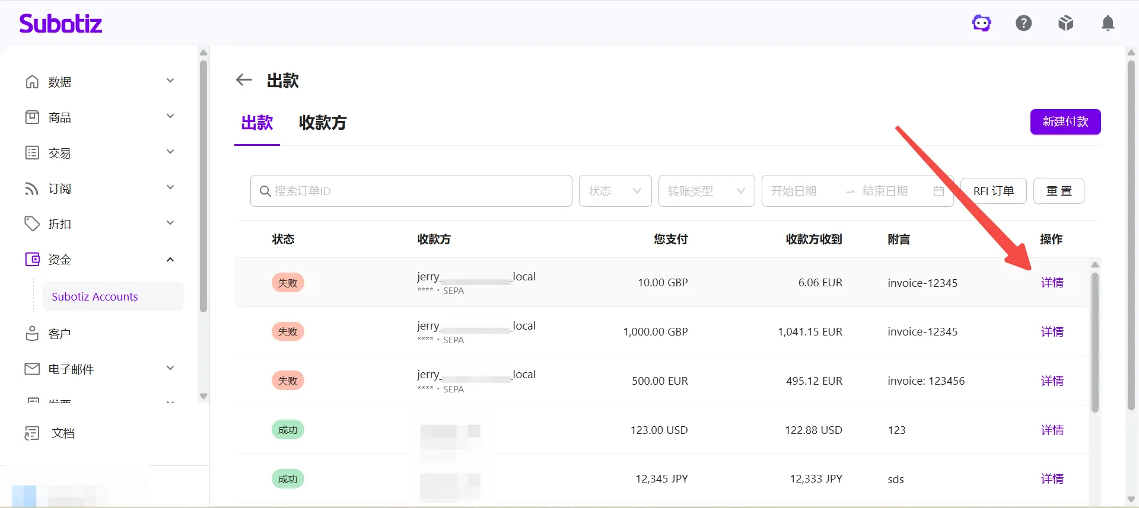Open 详情 for the 1,000.00 GBP payout

click(x=1052, y=332)
